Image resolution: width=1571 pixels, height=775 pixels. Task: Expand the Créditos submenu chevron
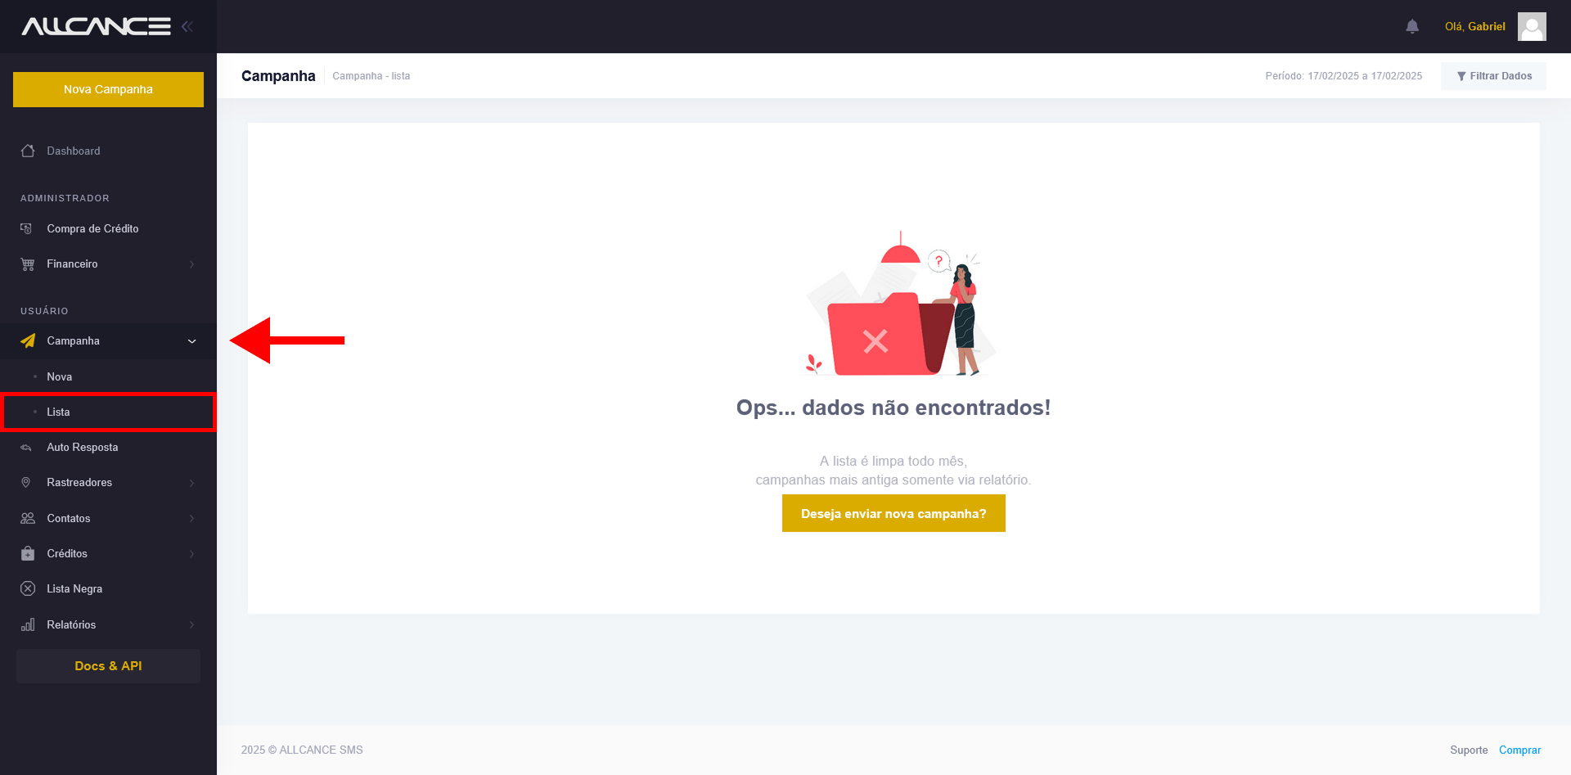191,554
